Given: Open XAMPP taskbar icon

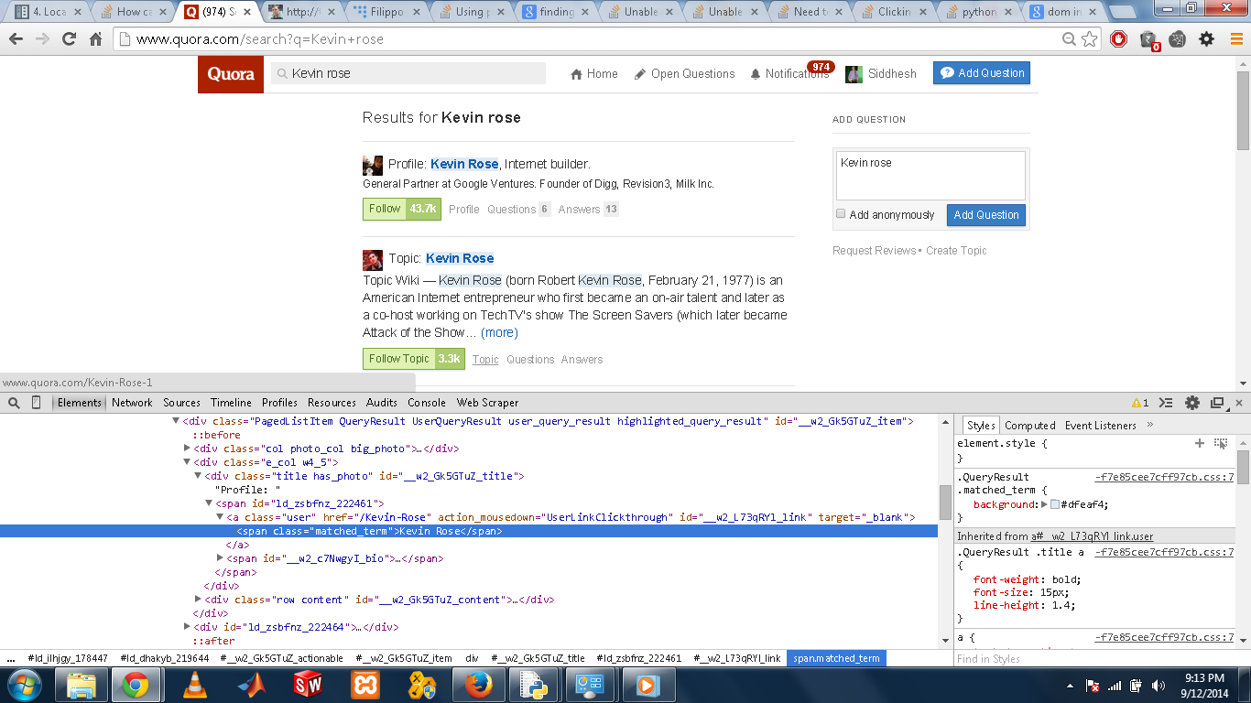Looking at the screenshot, I should (x=365, y=685).
